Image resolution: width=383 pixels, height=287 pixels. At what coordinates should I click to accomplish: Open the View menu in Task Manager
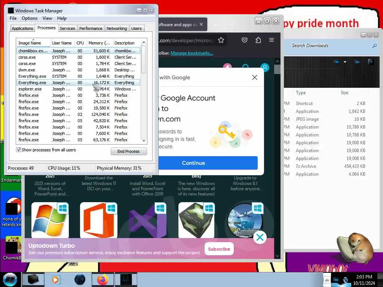[x=47, y=18]
